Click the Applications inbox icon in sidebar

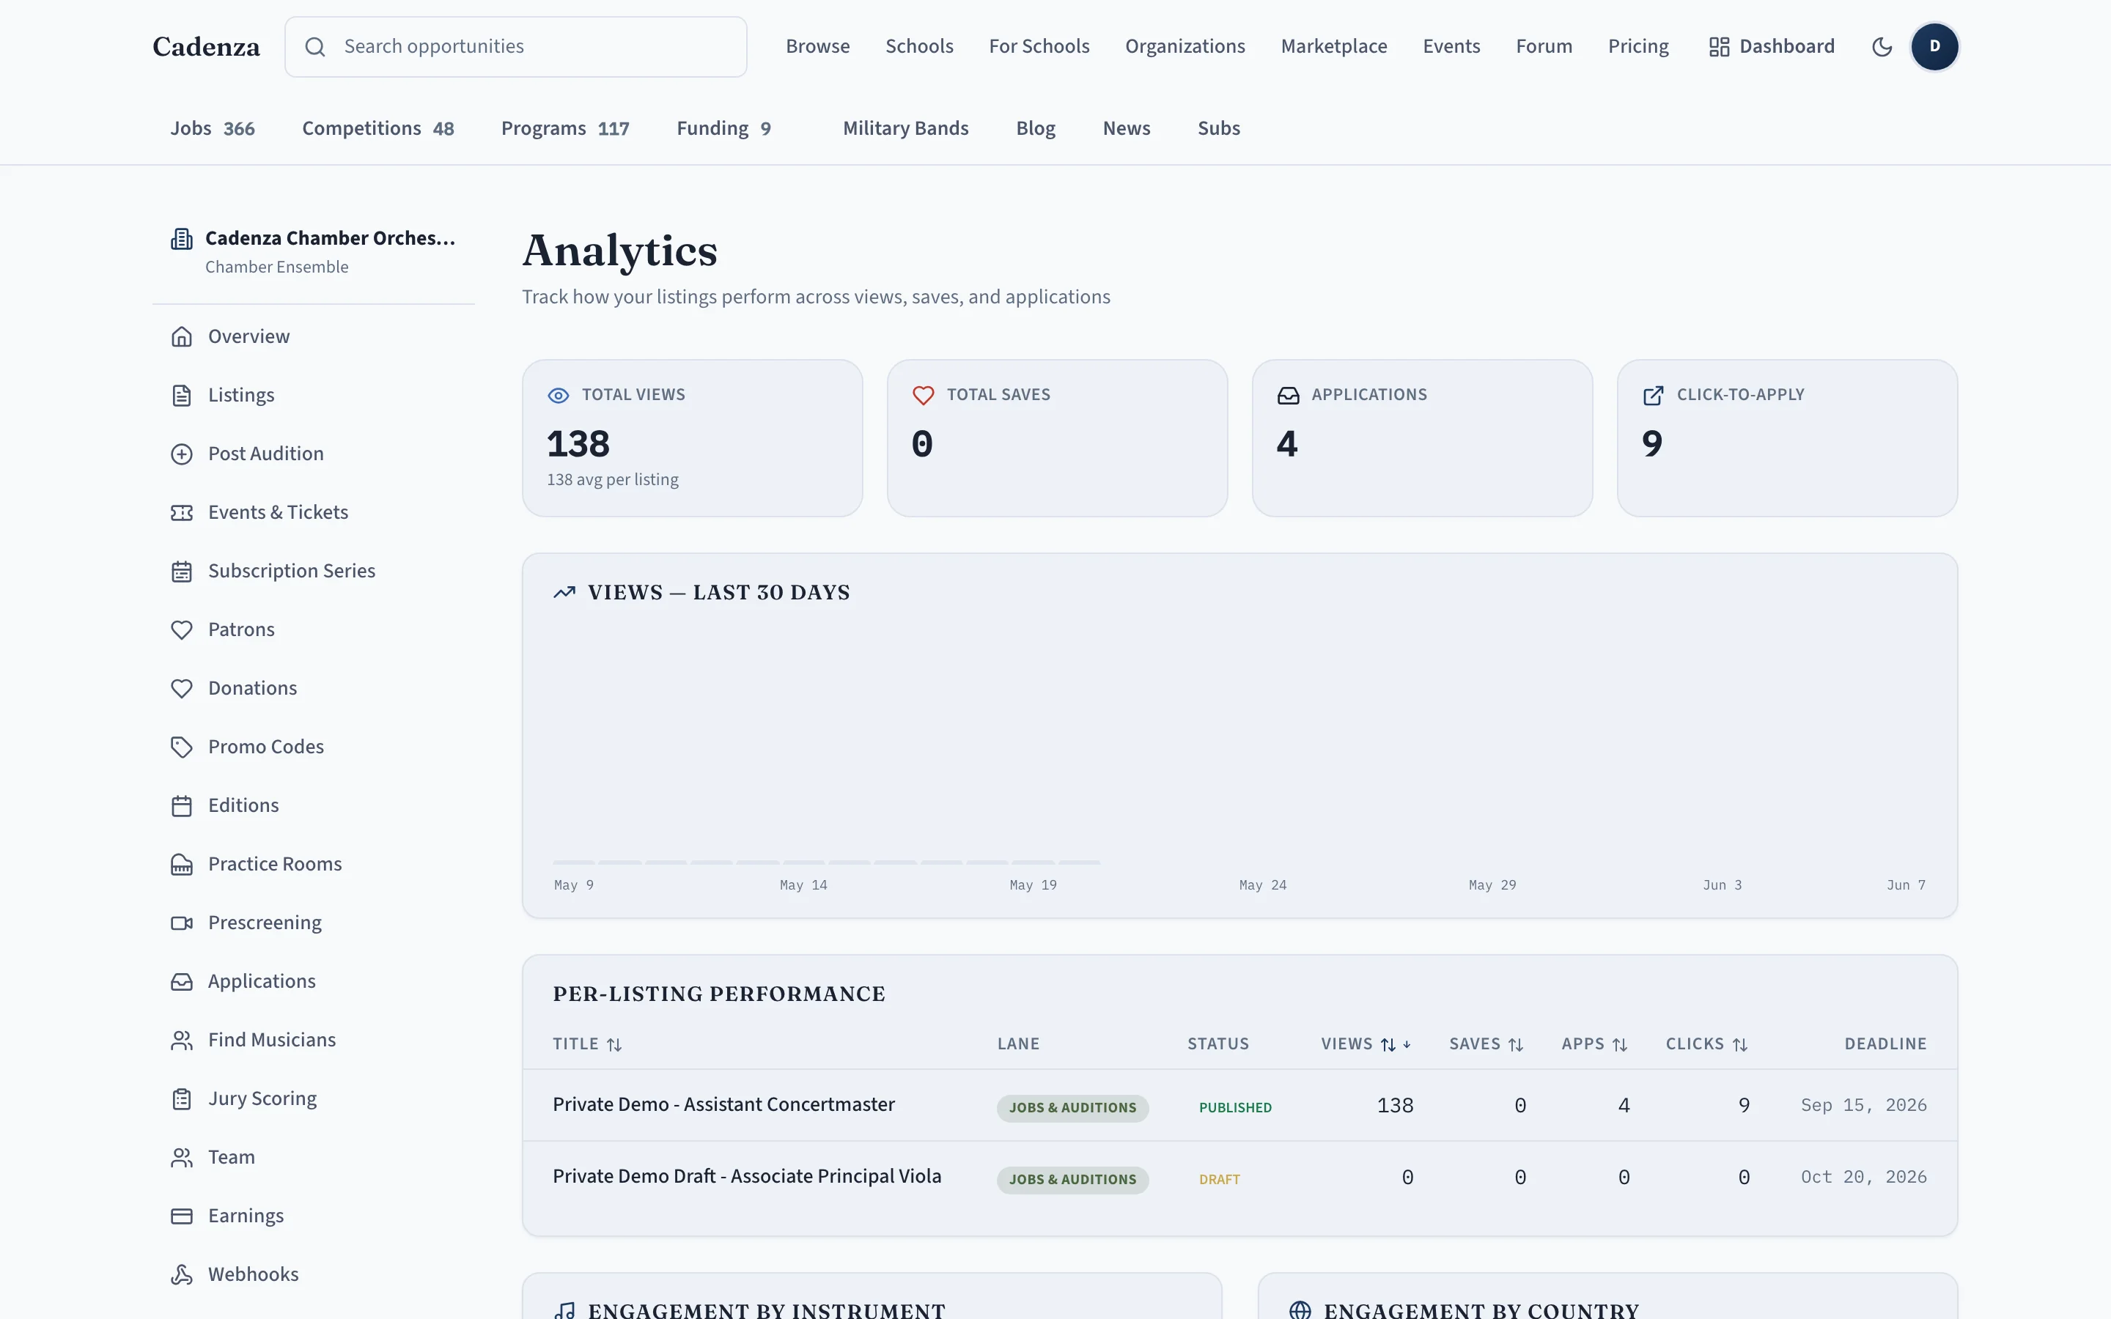(182, 981)
